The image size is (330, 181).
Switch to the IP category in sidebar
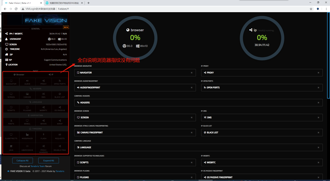click(x=51, y=75)
